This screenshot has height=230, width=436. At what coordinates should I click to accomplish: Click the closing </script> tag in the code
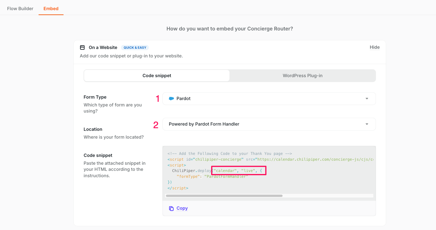tap(178, 188)
